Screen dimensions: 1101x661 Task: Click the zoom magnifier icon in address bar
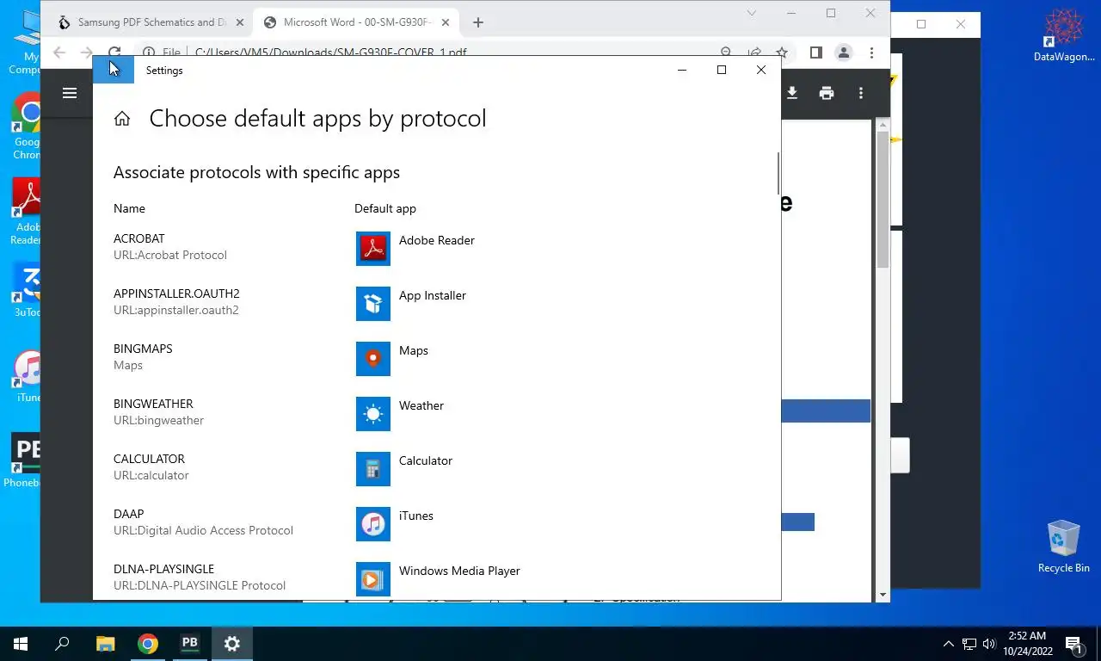[x=726, y=53]
